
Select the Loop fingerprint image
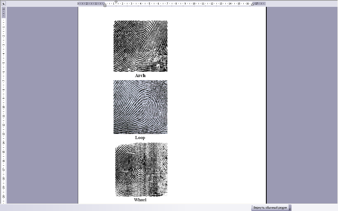click(140, 107)
